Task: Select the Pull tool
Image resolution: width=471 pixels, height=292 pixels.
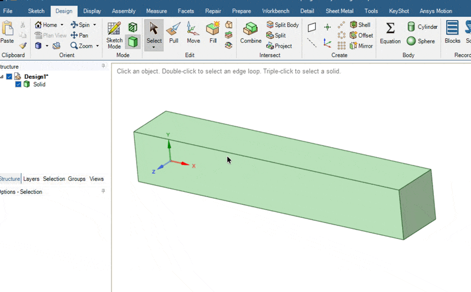Action: point(174,32)
